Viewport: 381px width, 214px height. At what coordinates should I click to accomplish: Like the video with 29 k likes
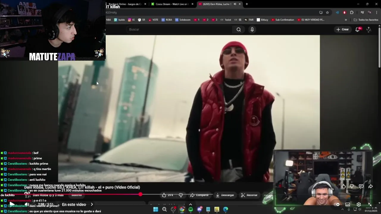[168, 195]
